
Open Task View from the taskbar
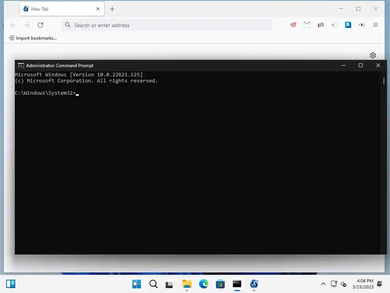[x=169, y=284]
